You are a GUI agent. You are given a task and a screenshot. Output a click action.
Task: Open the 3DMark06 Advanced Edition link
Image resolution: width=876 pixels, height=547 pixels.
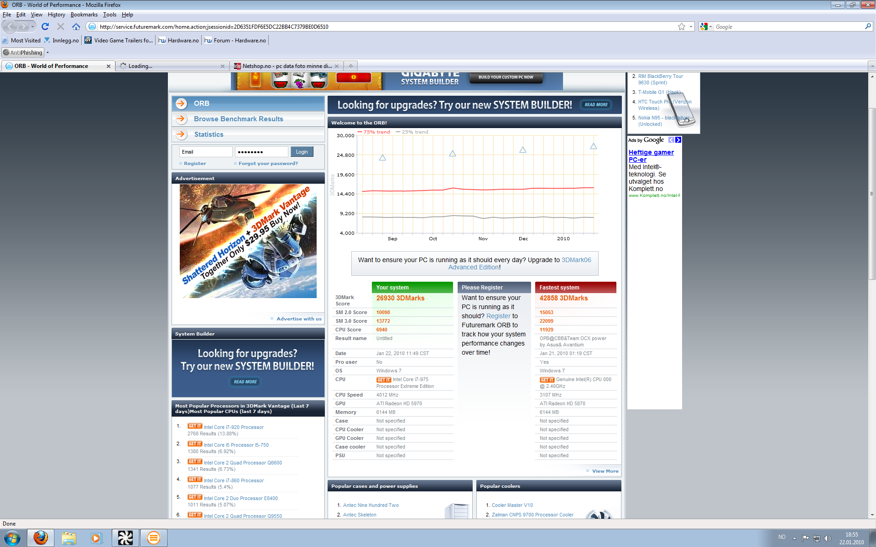[x=520, y=263]
